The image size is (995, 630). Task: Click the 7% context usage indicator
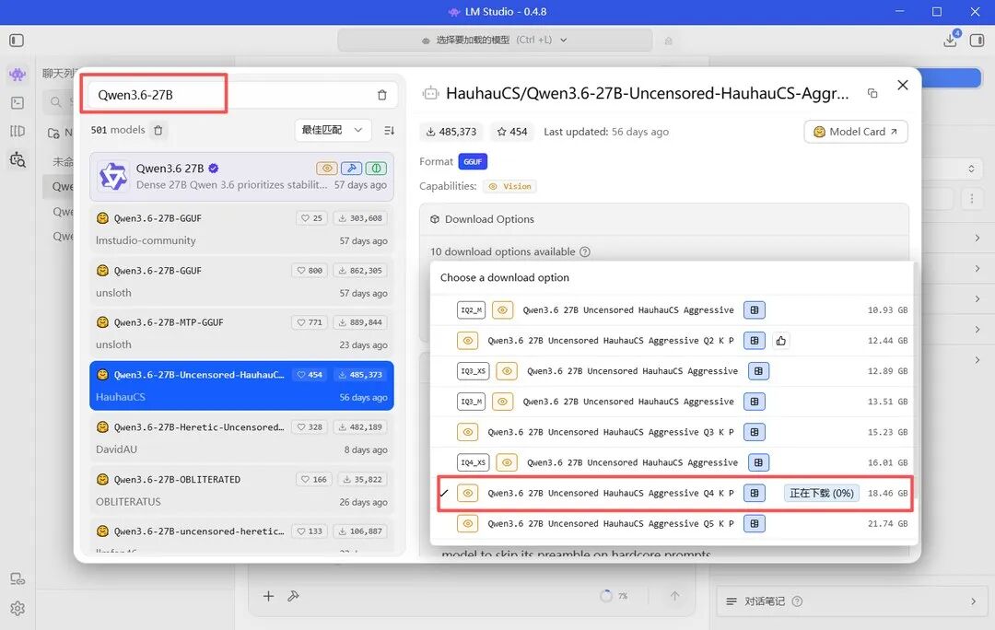(x=615, y=596)
